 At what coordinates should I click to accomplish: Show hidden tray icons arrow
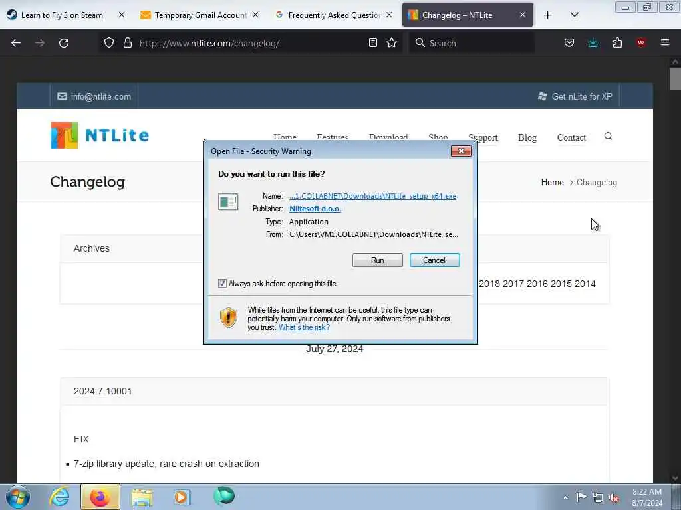point(565,497)
